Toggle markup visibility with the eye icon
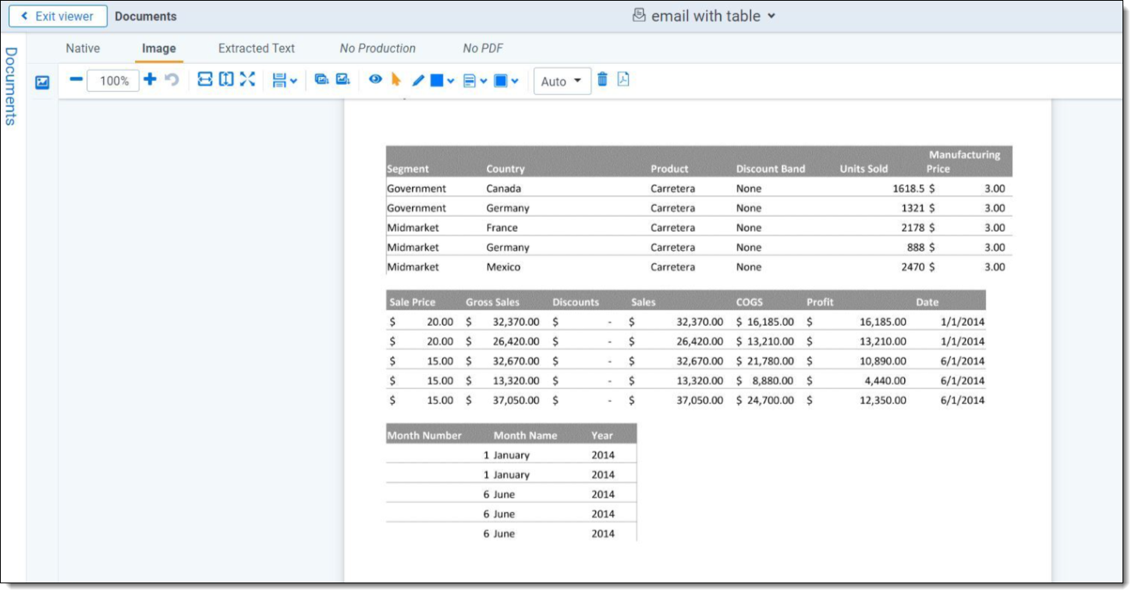 (x=375, y=80)
